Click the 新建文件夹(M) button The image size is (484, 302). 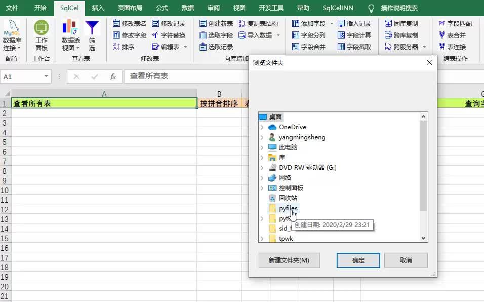coord(289,260)
